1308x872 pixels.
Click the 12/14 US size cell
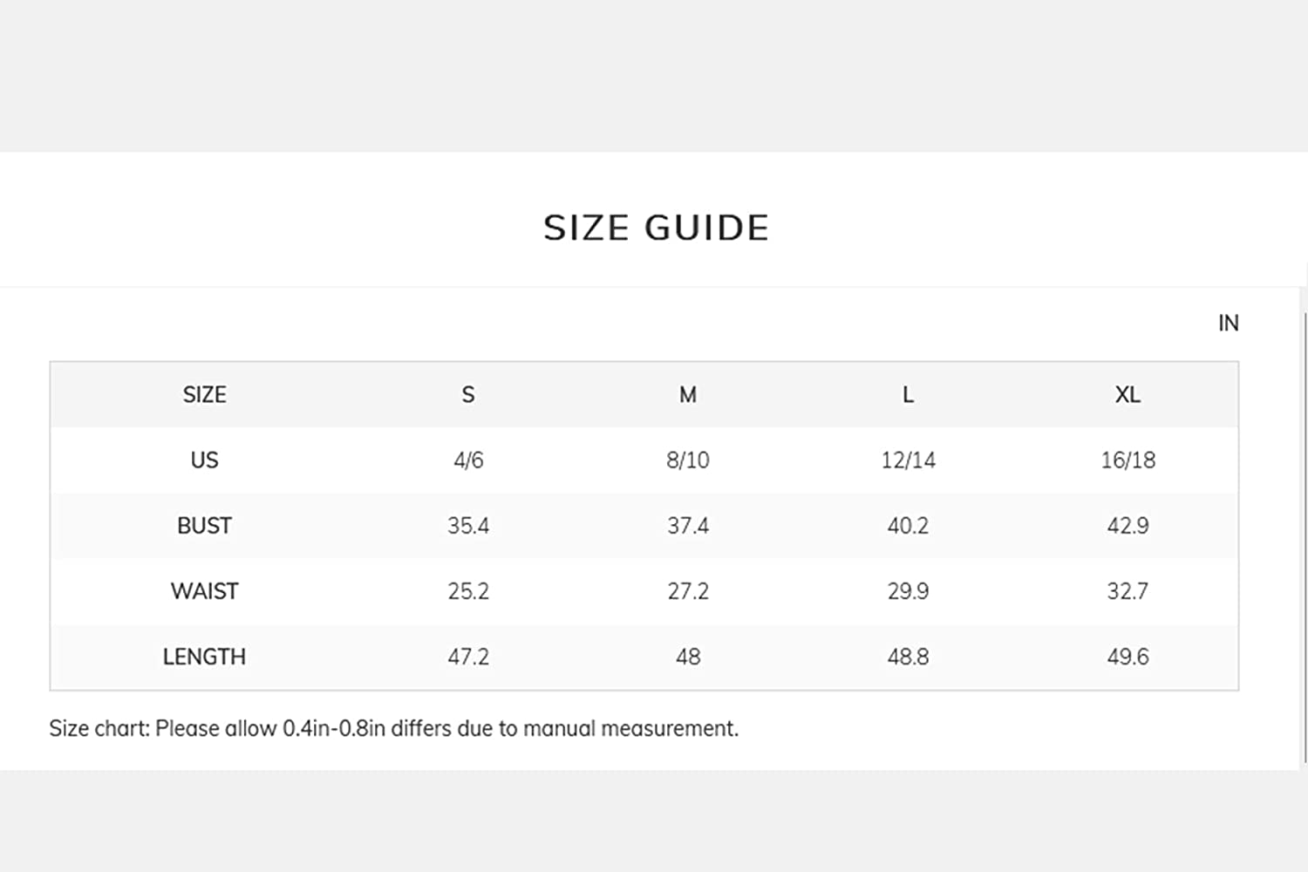point(908,460)
